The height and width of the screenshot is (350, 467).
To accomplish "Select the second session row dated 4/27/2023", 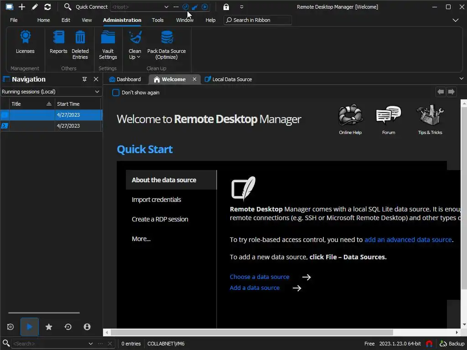I will pyautogui.click(x=51, y=126).
